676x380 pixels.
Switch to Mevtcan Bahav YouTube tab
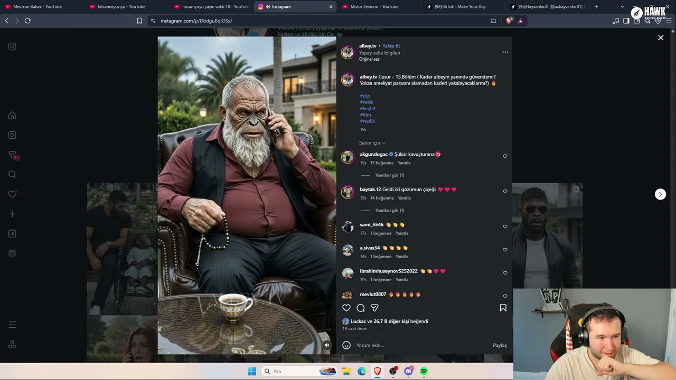pos(42,7)
